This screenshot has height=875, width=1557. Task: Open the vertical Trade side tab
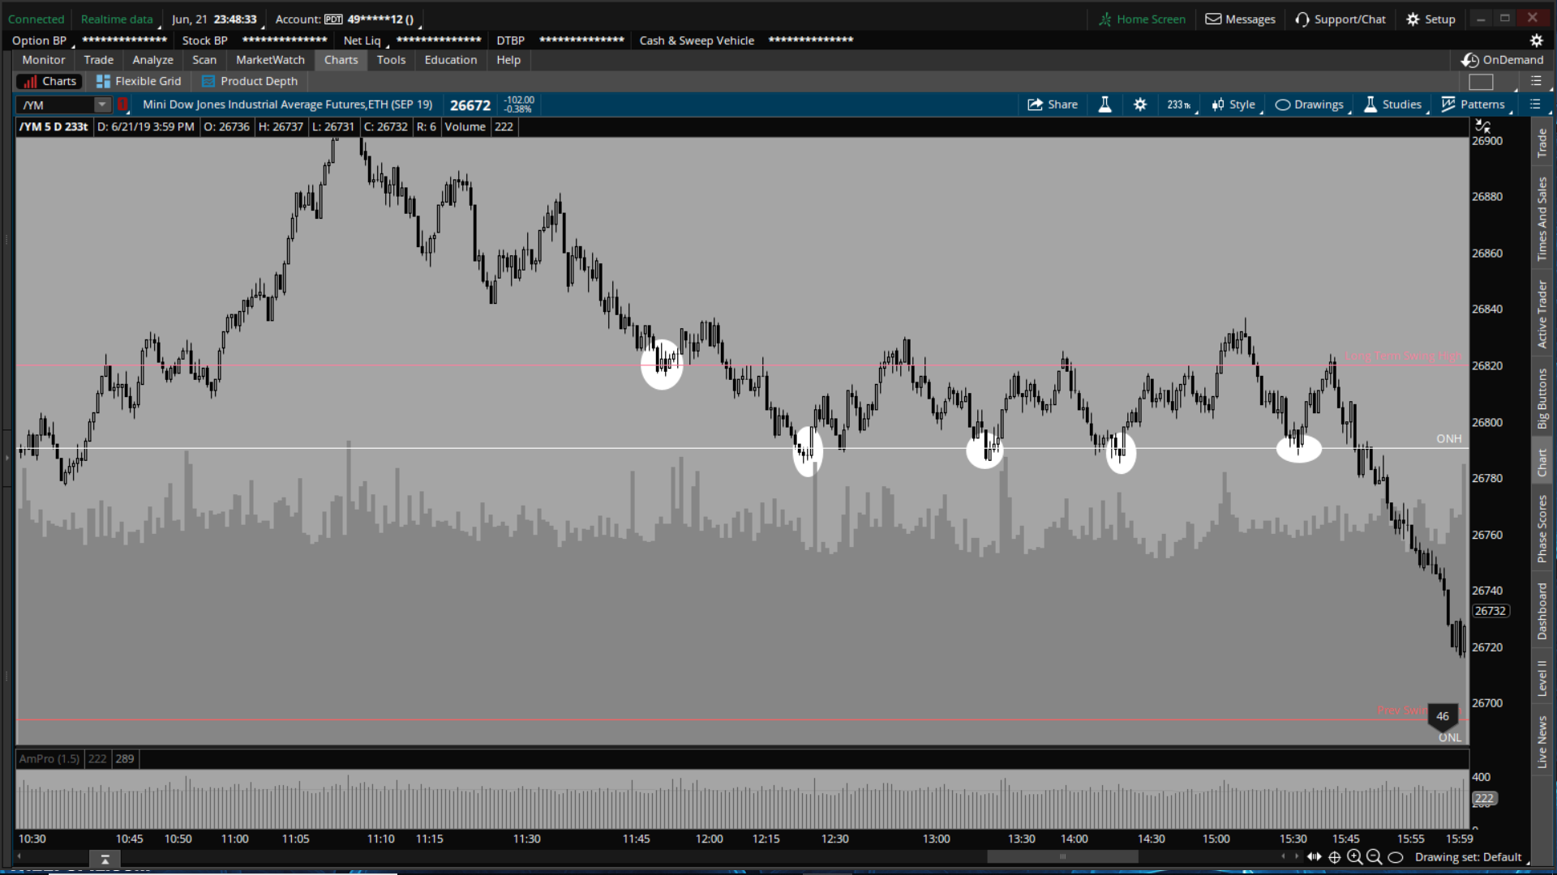tap(1542, 143)
